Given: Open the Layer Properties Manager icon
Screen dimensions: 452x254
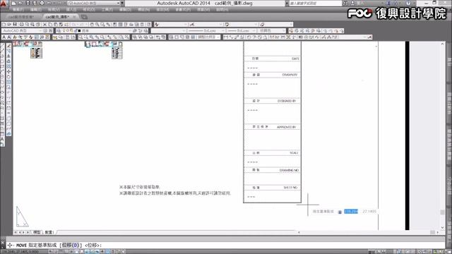Looking at the screenshot, I should click(59, 30).
